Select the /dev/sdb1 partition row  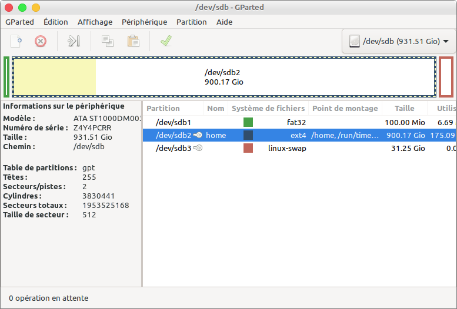tap(299, 122)
